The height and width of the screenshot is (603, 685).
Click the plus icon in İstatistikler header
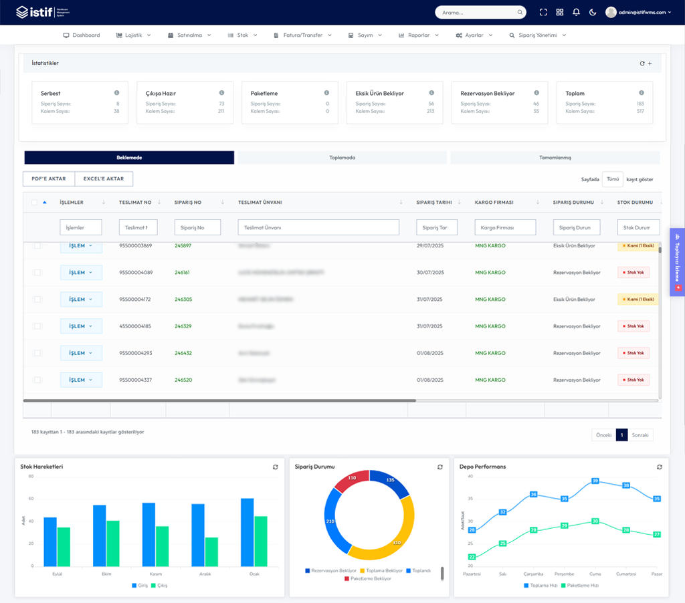tap(650, 64)
